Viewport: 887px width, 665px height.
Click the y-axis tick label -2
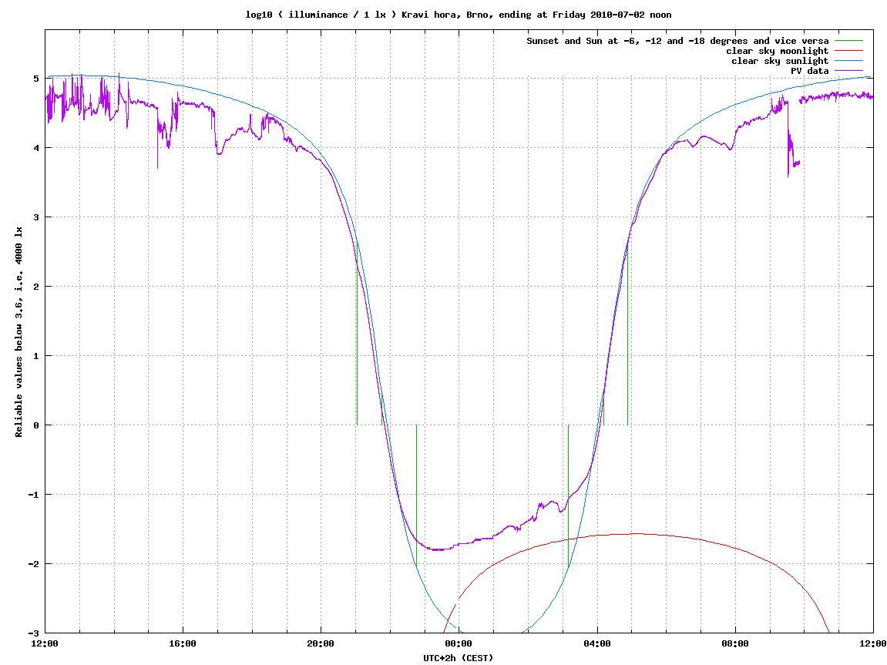(34, 564)
